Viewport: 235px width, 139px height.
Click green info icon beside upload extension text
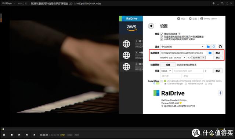[x=165, y=81]
